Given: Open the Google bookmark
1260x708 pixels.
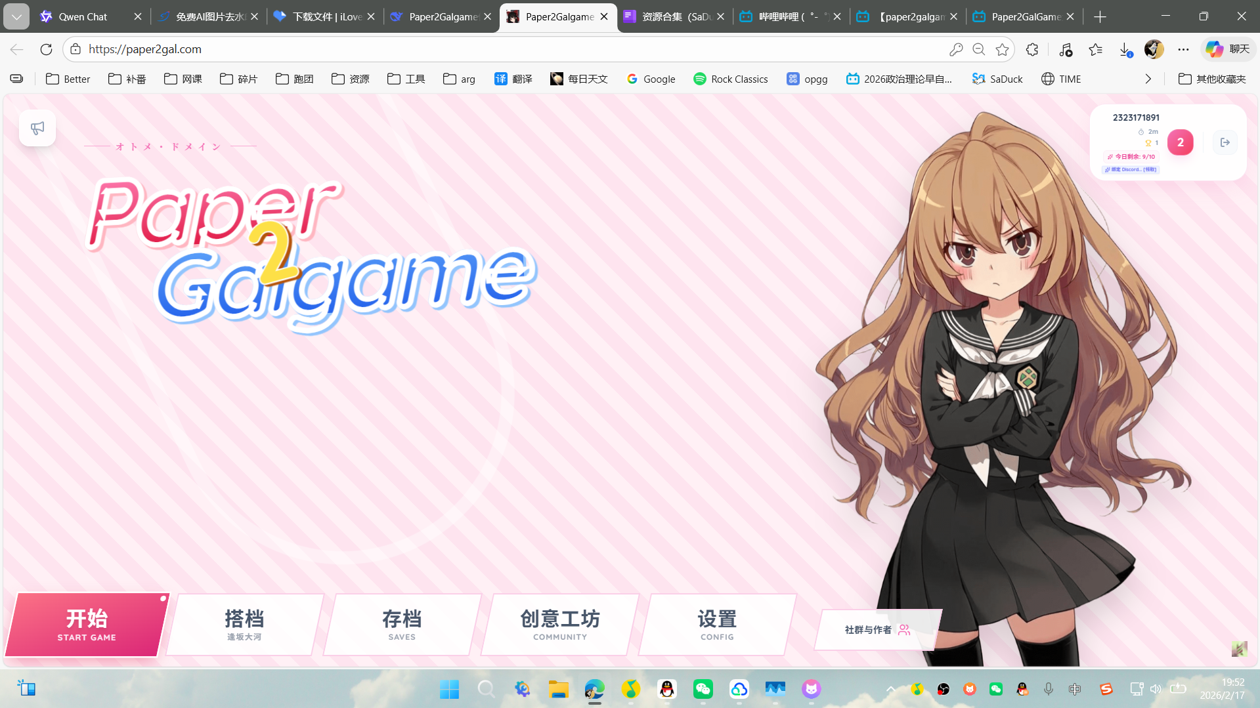Looking at the screenshot, I should [x=651, y=79].
